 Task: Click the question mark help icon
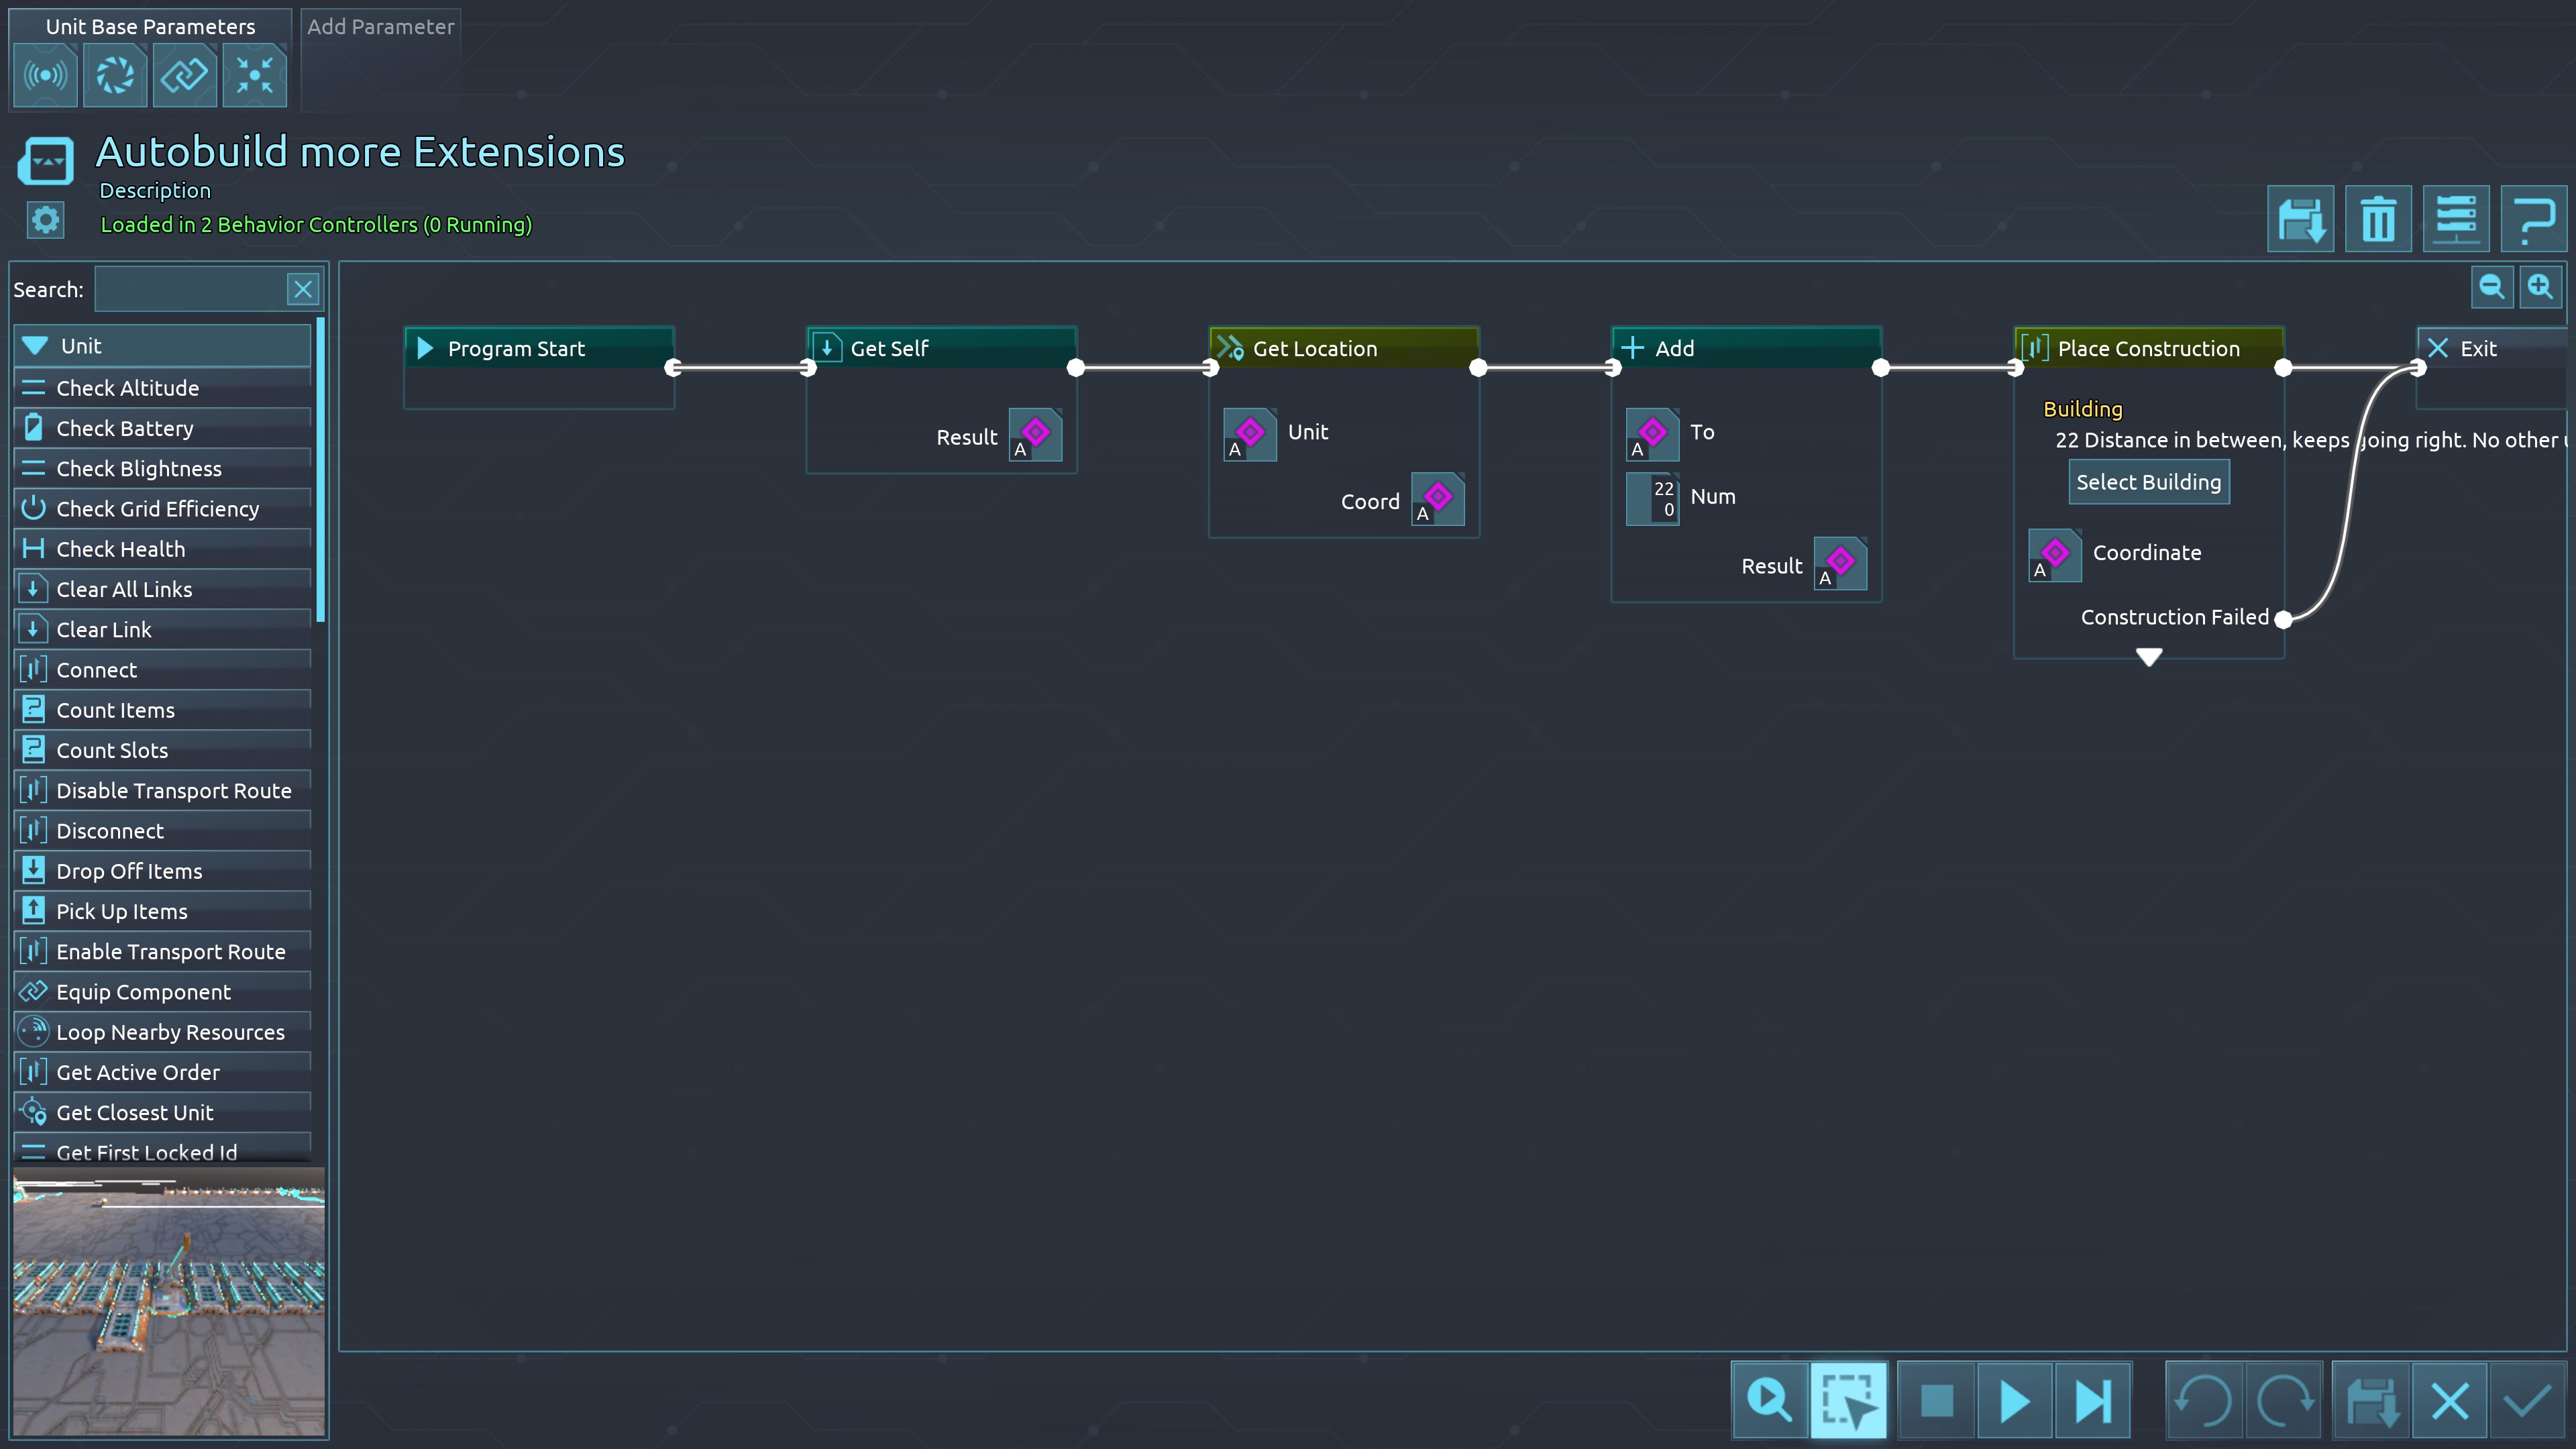(x=2534, y=220)
